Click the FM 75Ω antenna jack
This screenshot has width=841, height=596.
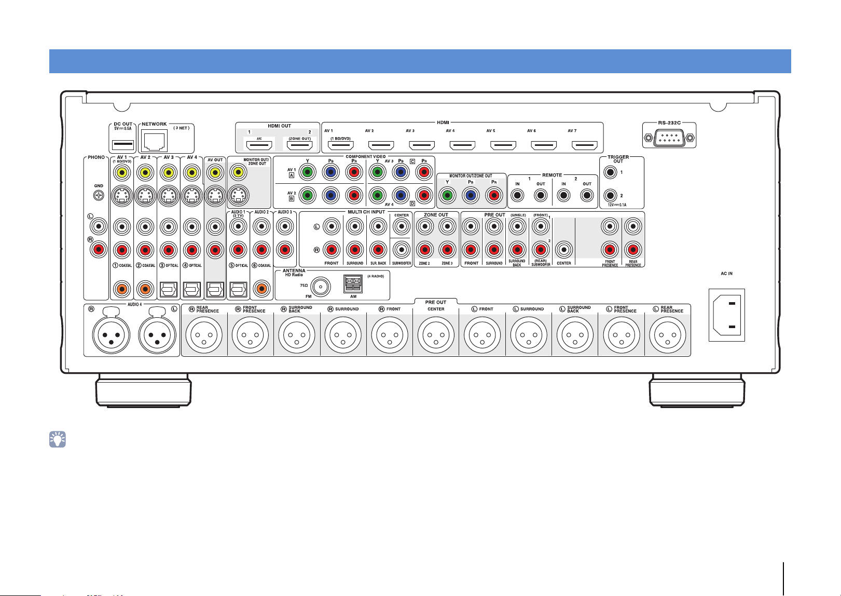click(322, 286)
